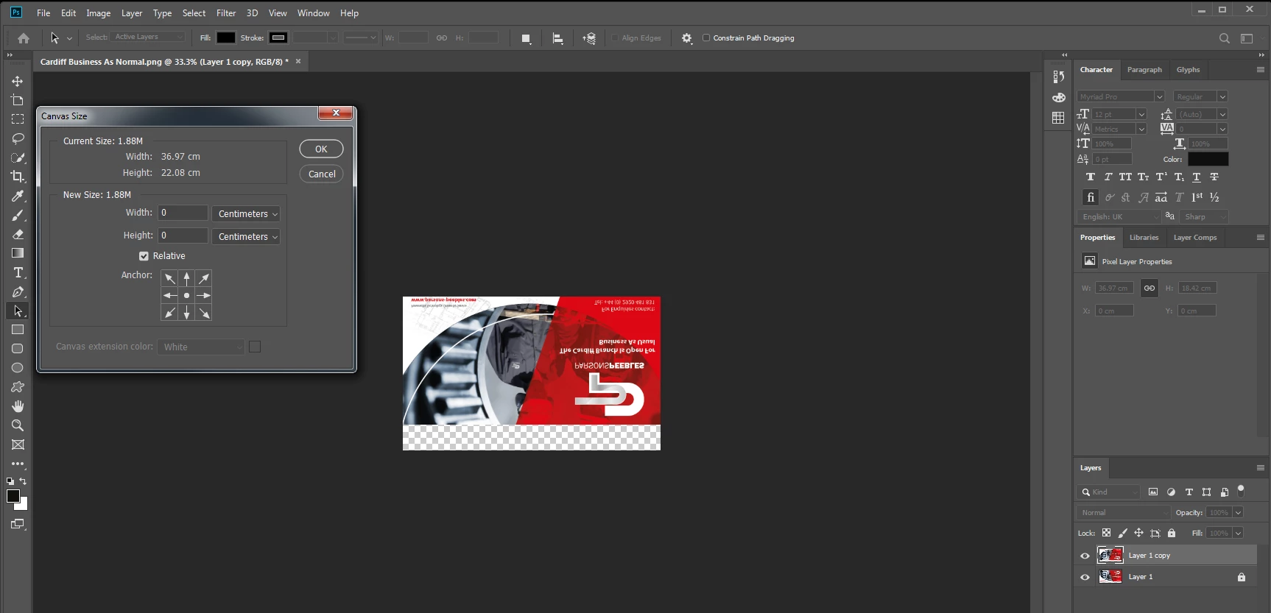
Task: Filter layers by type layers
Action: tap(1189, 492)
